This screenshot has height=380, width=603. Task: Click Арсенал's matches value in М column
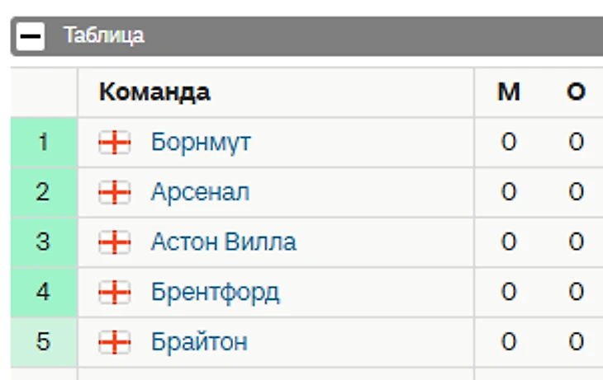(508, 192)
